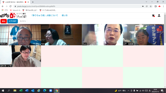Click the red extension icon
The image size is (166, 93).
pyautogui.click(x=159, y=6)
